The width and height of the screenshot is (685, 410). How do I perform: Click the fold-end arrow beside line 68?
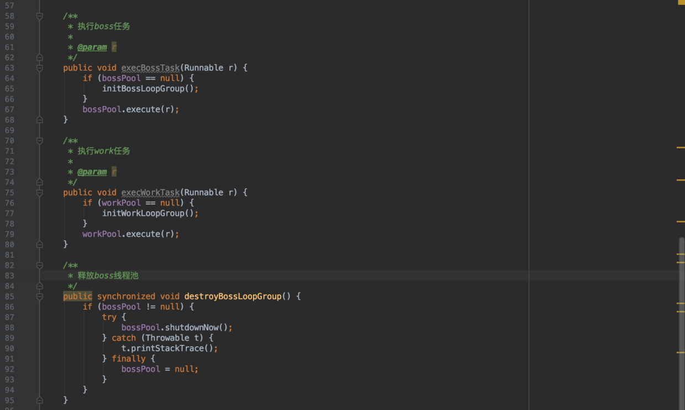(39, 119)
